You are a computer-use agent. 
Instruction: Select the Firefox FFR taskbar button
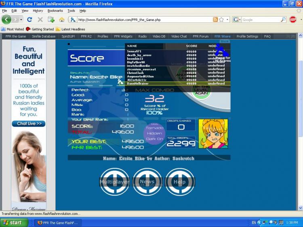point(58,223)
